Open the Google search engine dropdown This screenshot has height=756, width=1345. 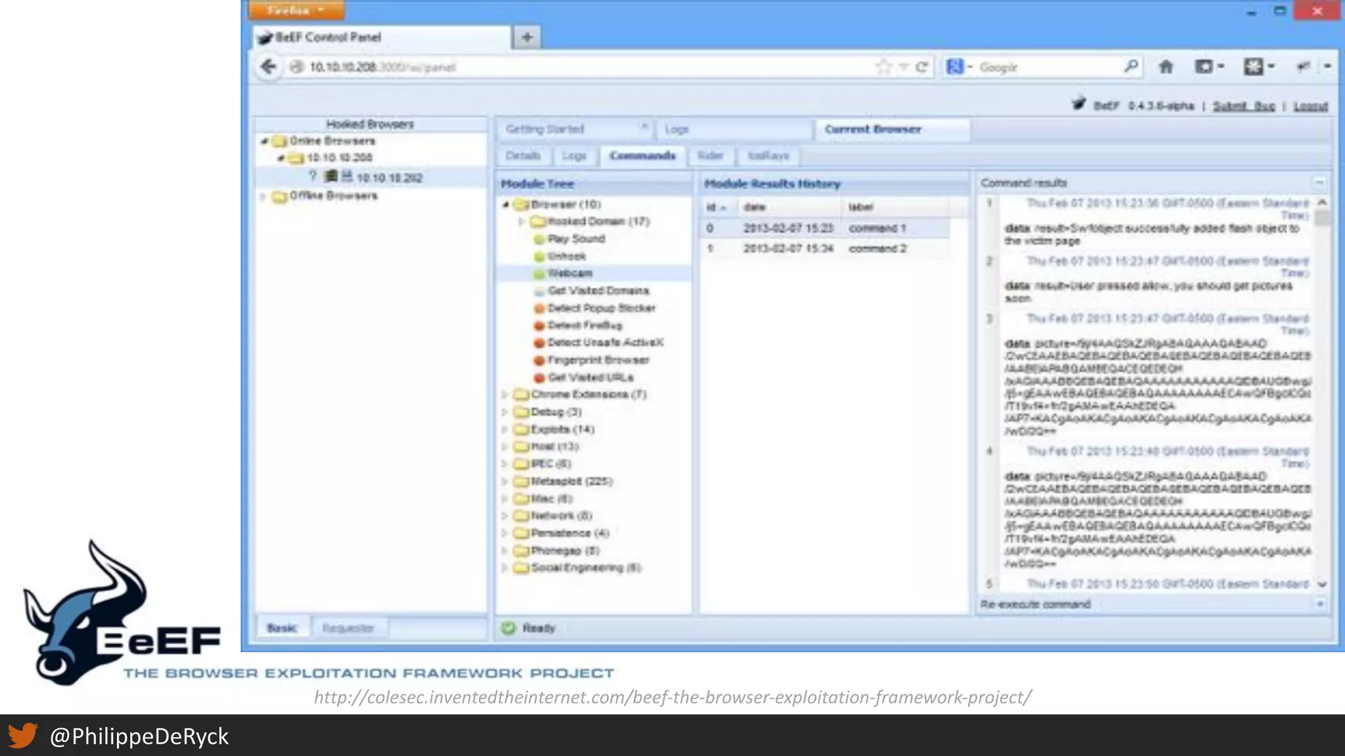(959, 67)
